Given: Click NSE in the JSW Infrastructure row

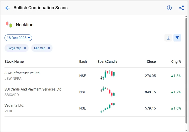Looking at the screenshot, I should click(x=82, y=76).
